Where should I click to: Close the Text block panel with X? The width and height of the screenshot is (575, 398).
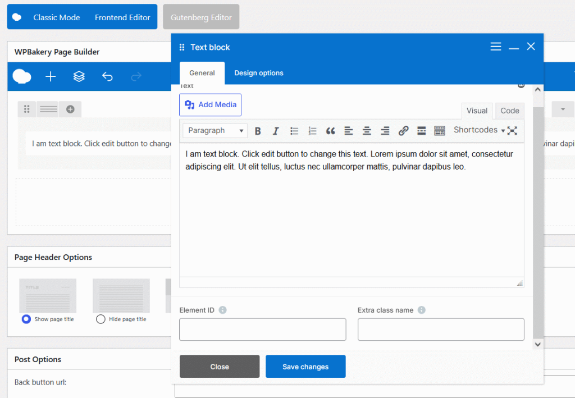(x=531, y=47)
